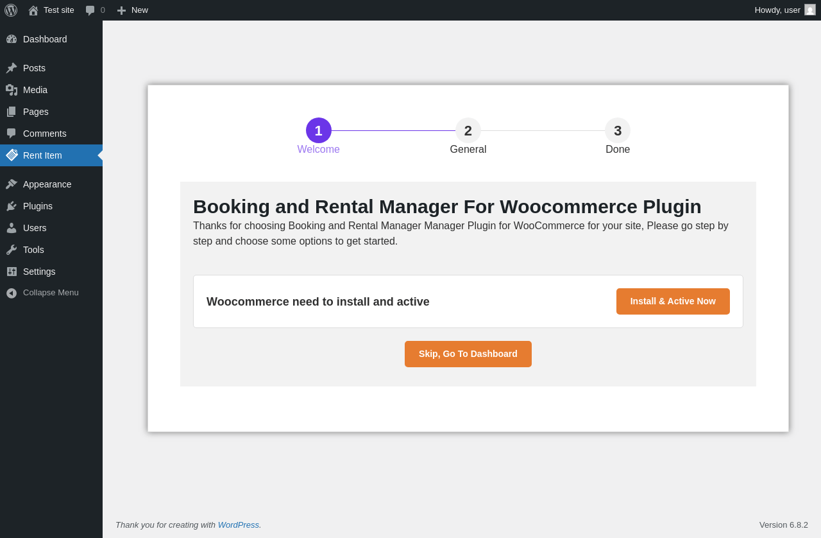
Task: Open the Tools menu label
Action: (x=33, y=250)
